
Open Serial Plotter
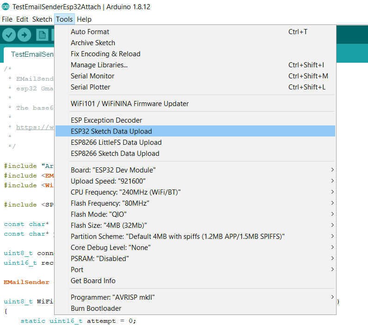[x=195, y=87]
